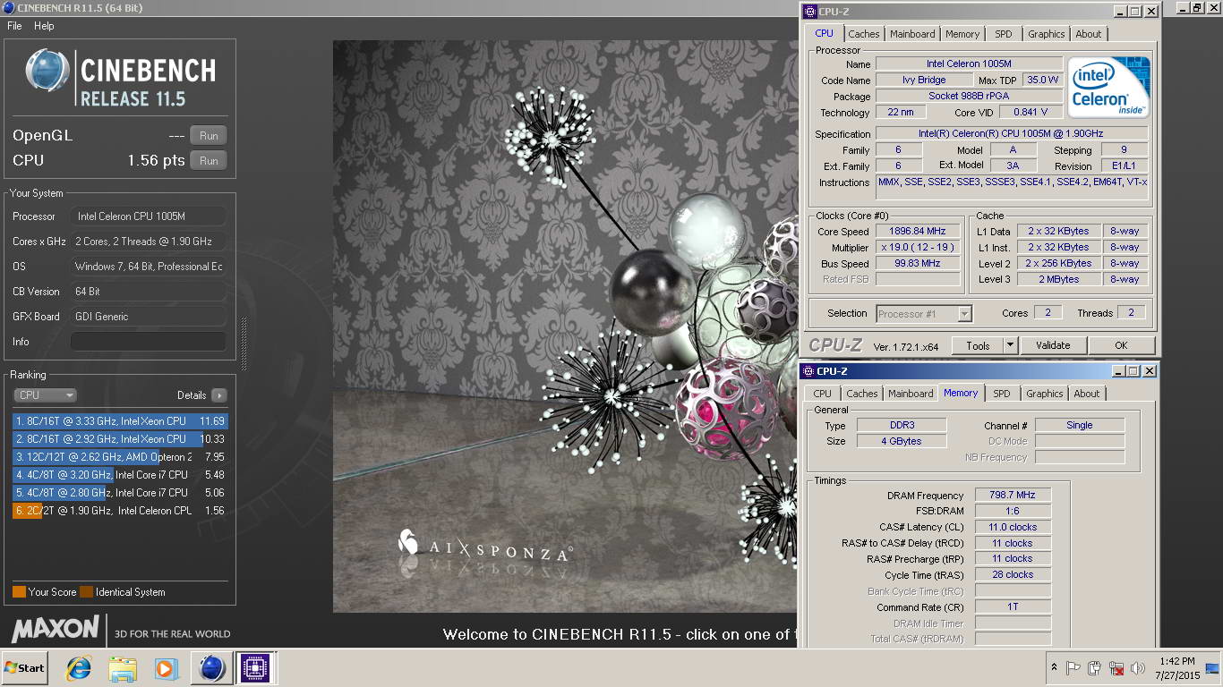1223x687 pixels.
Task: Select ranking entry 2C/2T Intel Celeron
Action: tap(120, 511)
